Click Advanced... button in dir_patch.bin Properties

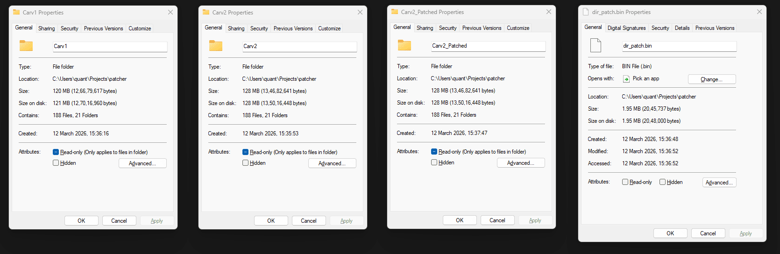719,183
